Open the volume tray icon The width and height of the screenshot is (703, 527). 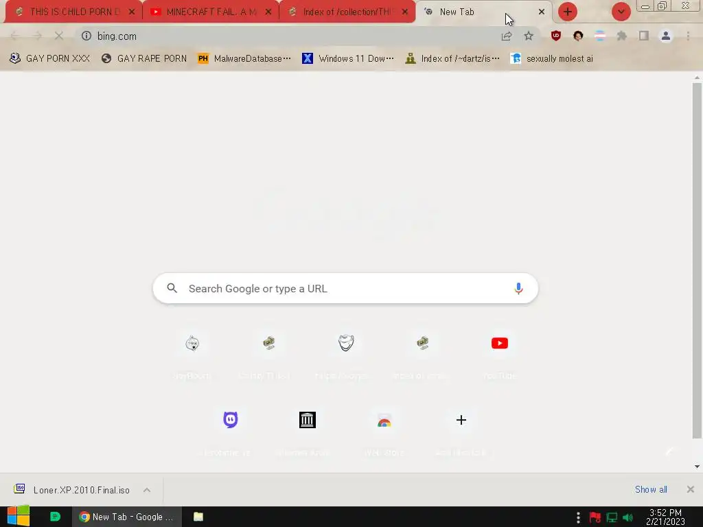pyautogui.click(x=627, y=517)
